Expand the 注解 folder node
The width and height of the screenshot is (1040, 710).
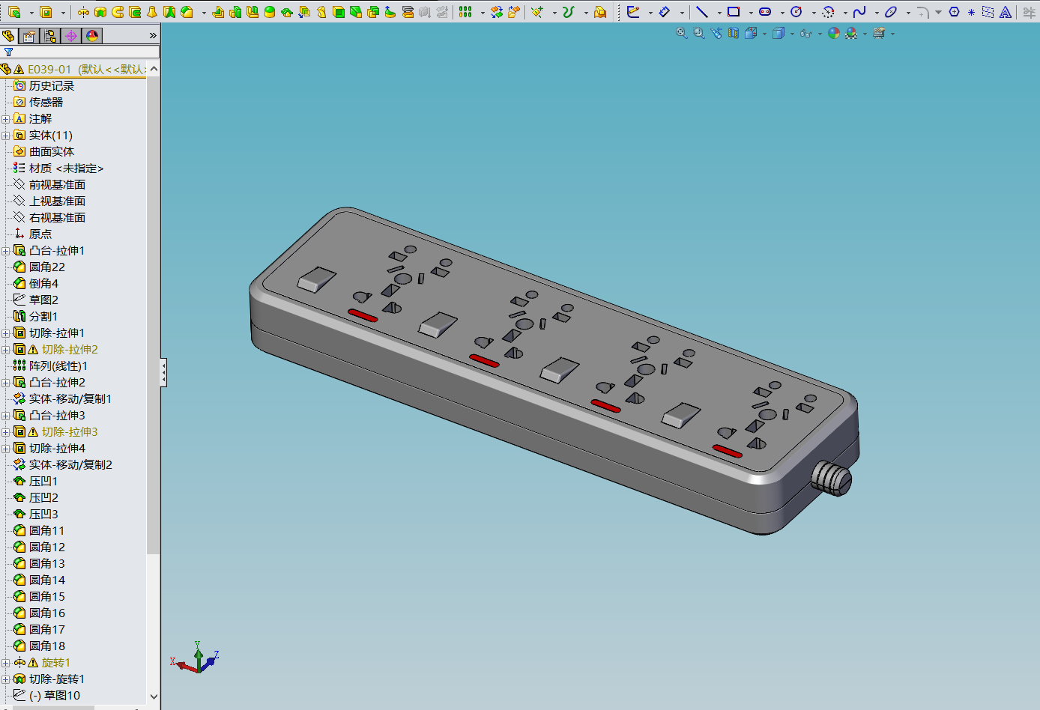(x=6, y=118)
